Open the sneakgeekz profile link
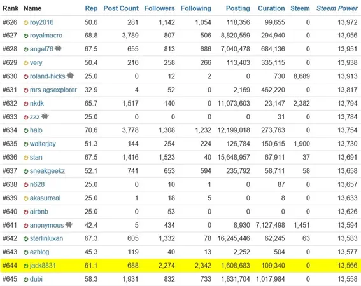This screenshot has height=286, width=361. click(x=47, y=171)
